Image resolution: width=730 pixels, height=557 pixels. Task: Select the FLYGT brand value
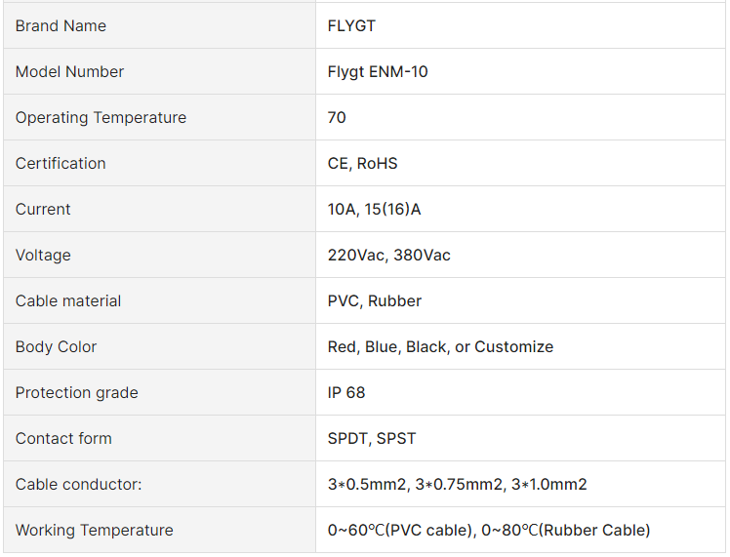(351, 26)
